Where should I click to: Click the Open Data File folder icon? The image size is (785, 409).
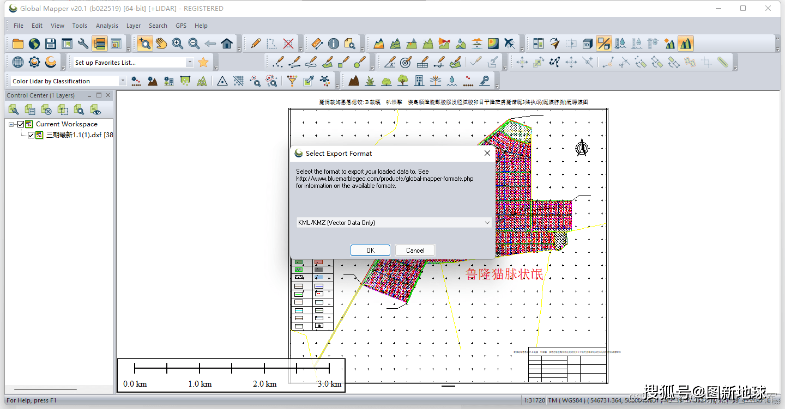coord(18,44)
